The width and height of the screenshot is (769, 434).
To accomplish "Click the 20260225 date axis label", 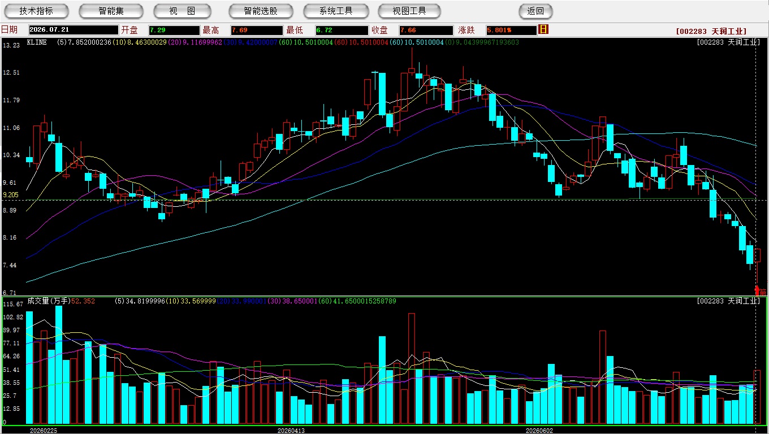I will click(x=44, y=431).
